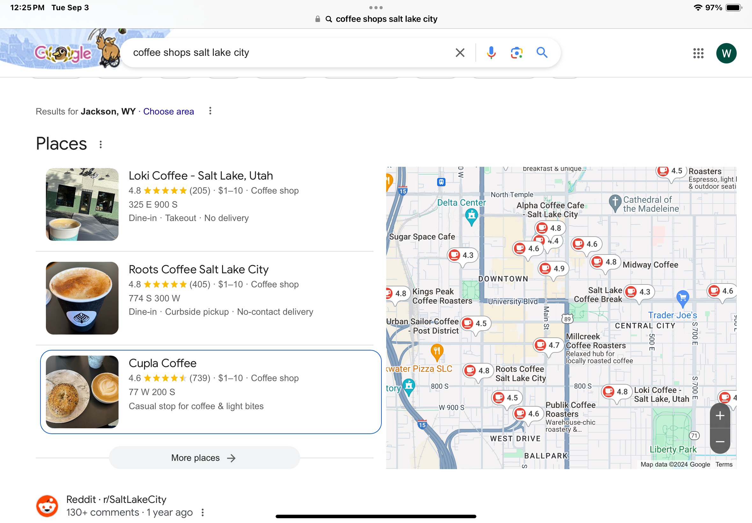
Task: Open the Reddit r/SaltLakeCity result
Action: coord(116,499)
